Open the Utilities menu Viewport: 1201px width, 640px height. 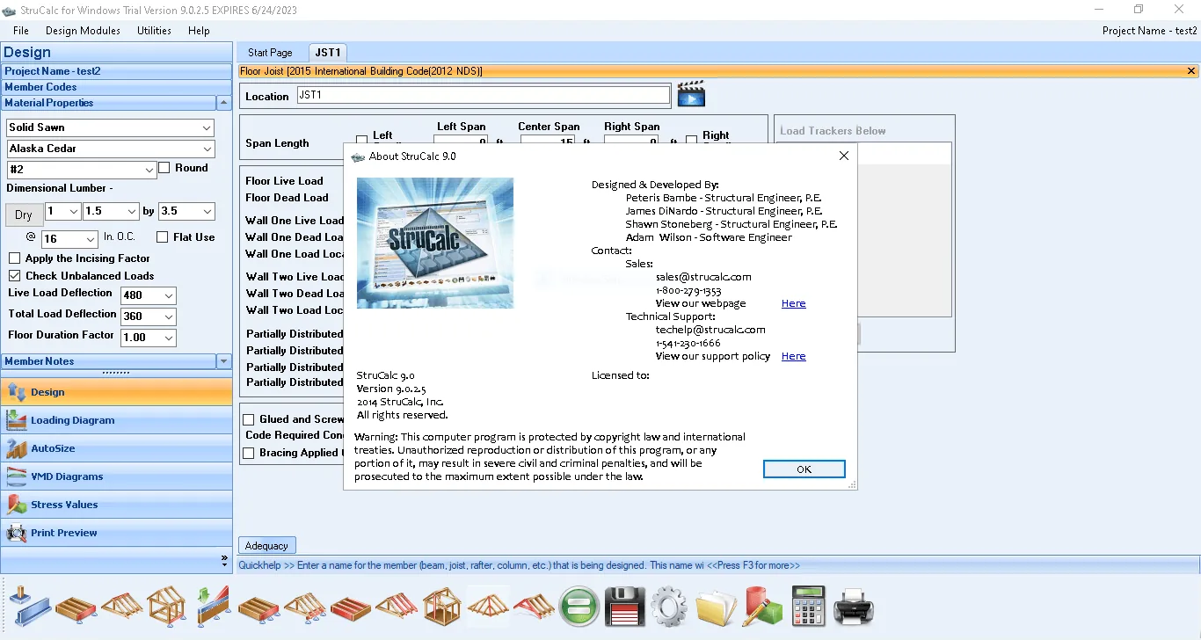coord(154,31)
